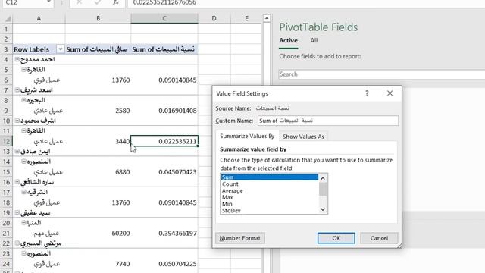Click the formula bar confirm checkmark
485x273 pixels.
click(x=98, y=2)
